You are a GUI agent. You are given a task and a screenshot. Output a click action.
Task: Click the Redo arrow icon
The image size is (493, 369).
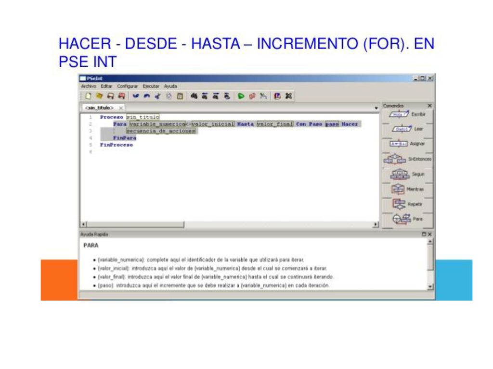[146, 96]
